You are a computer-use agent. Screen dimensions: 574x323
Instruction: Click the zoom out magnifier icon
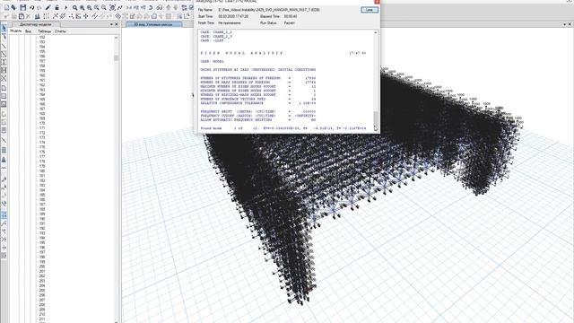tap(104, 8)
